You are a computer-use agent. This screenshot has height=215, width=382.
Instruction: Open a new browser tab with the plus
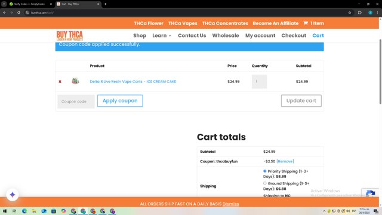[x=105, y=4]
